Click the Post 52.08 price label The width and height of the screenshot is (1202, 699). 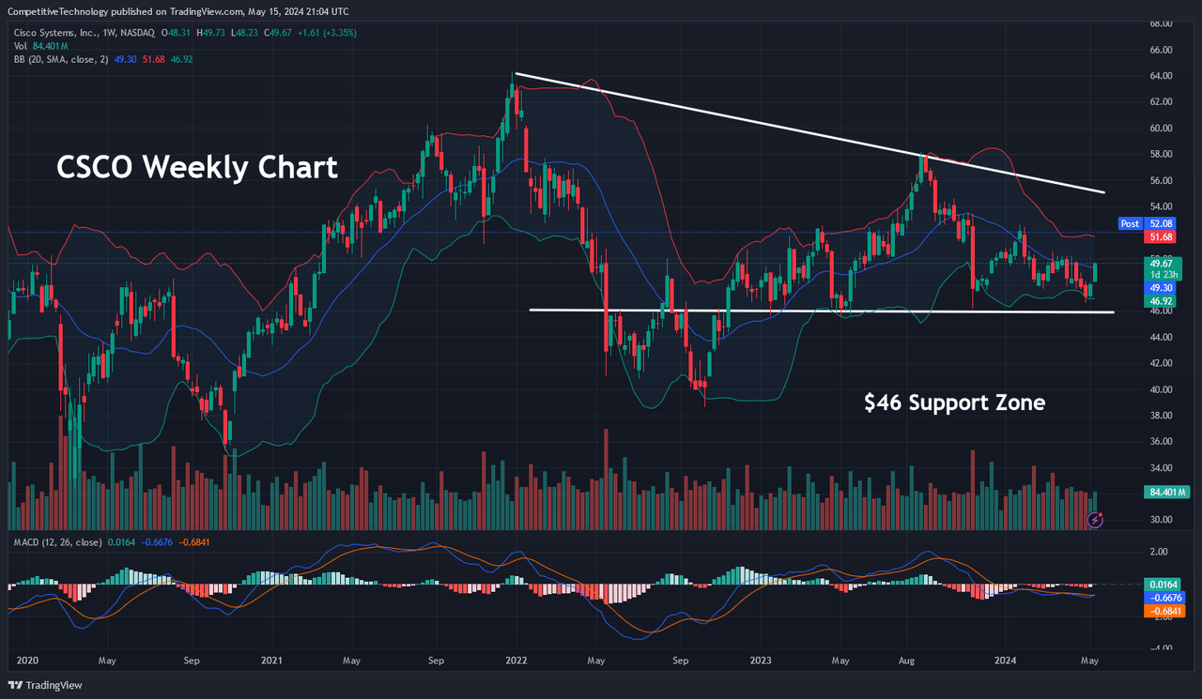(1145, 224)
